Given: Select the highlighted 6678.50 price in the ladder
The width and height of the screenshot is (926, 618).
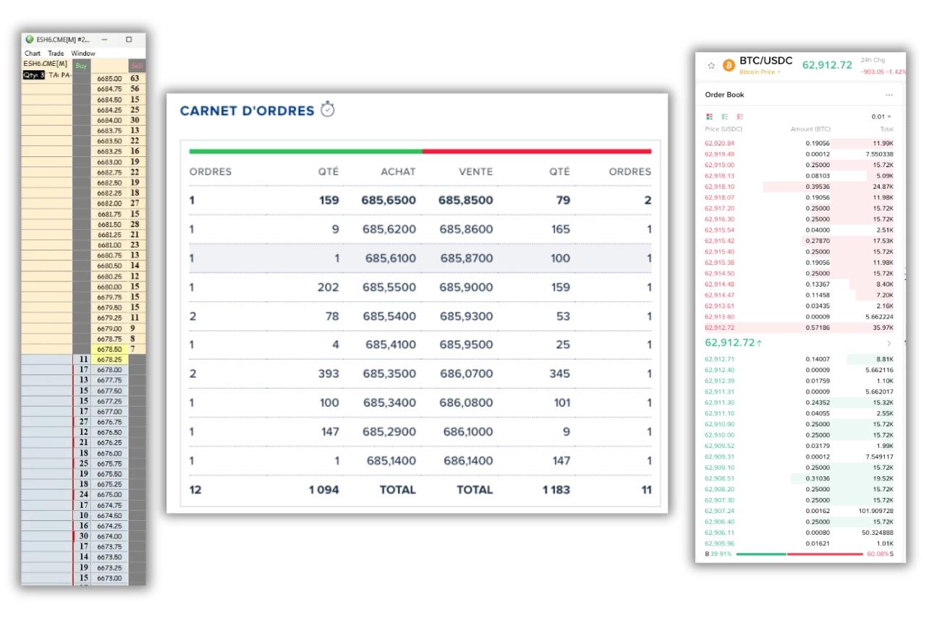Looking at the screenshot, I should tap(109, 349).
